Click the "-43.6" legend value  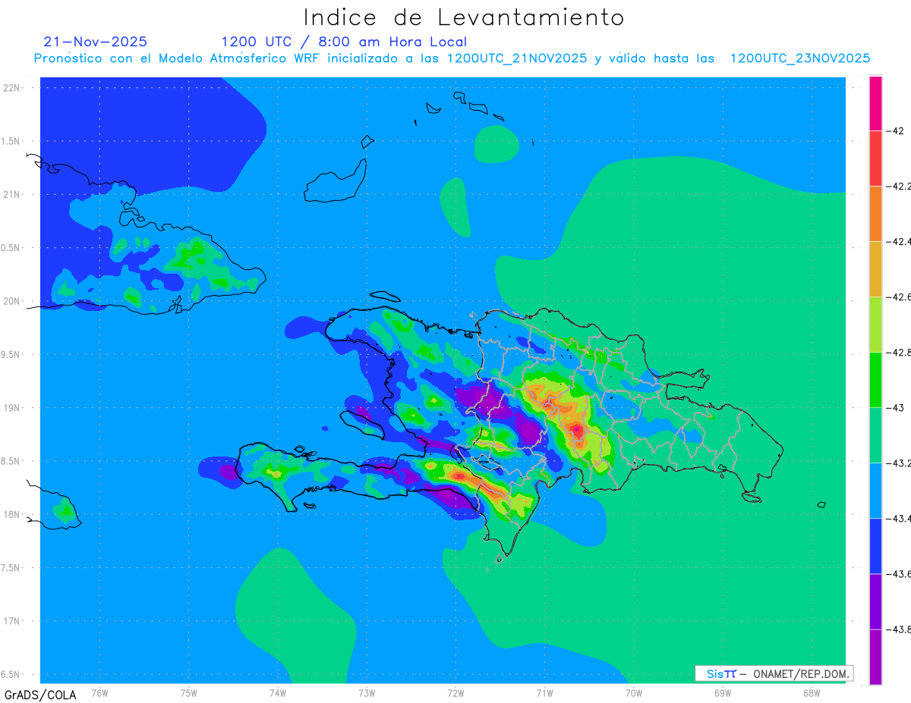(x=899, y=573)
